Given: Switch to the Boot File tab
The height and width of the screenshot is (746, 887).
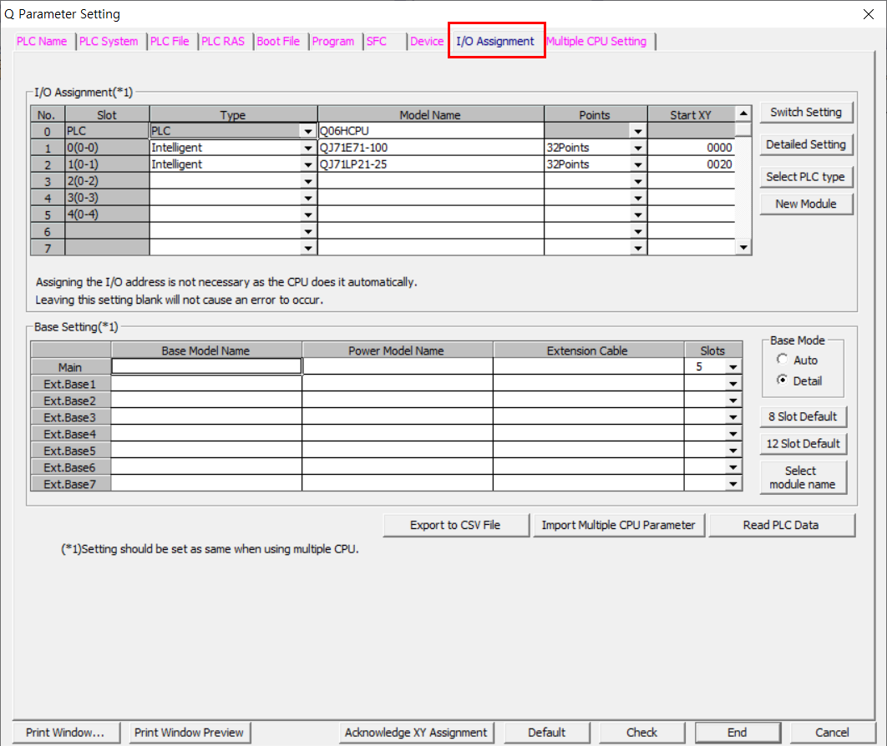Looking at the screenshot, I should pyautogui.click(x=278, y=41).
